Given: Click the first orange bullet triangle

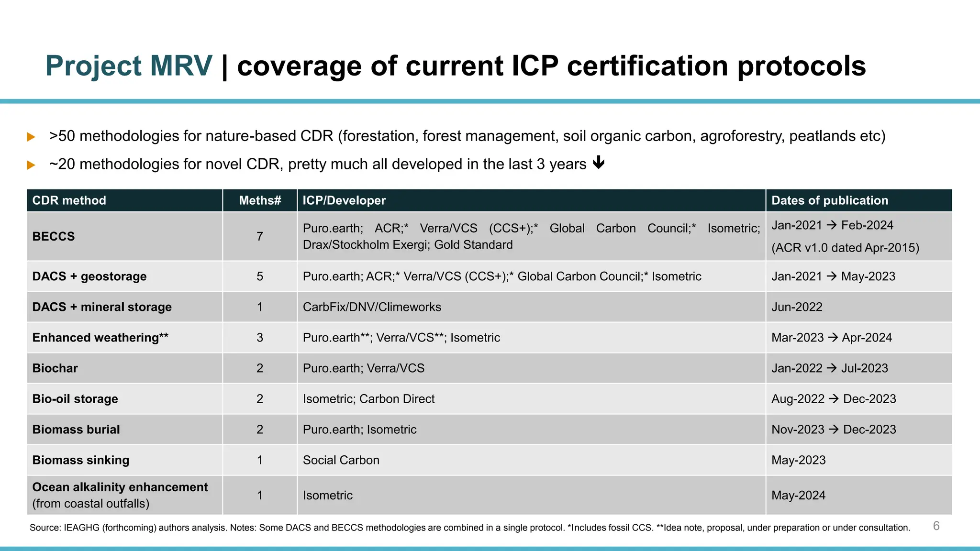Looking at the screenshot, I should click(x=31, y=137).
